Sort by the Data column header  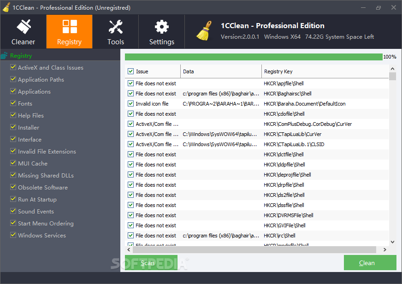[221, 71]
